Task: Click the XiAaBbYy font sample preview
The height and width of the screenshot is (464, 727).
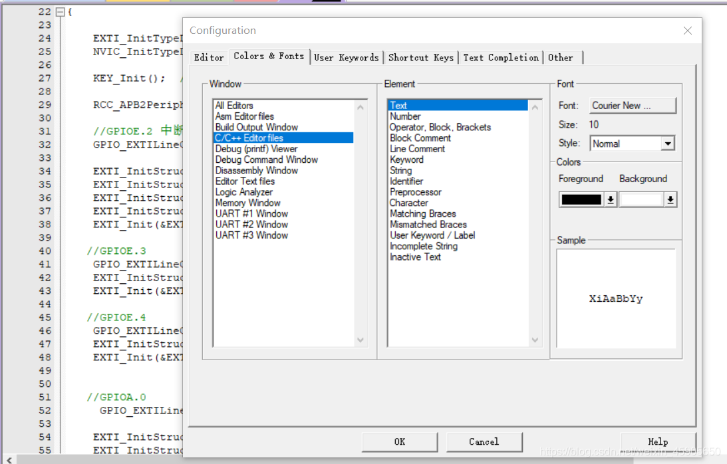Action: [x=616, y=298]
